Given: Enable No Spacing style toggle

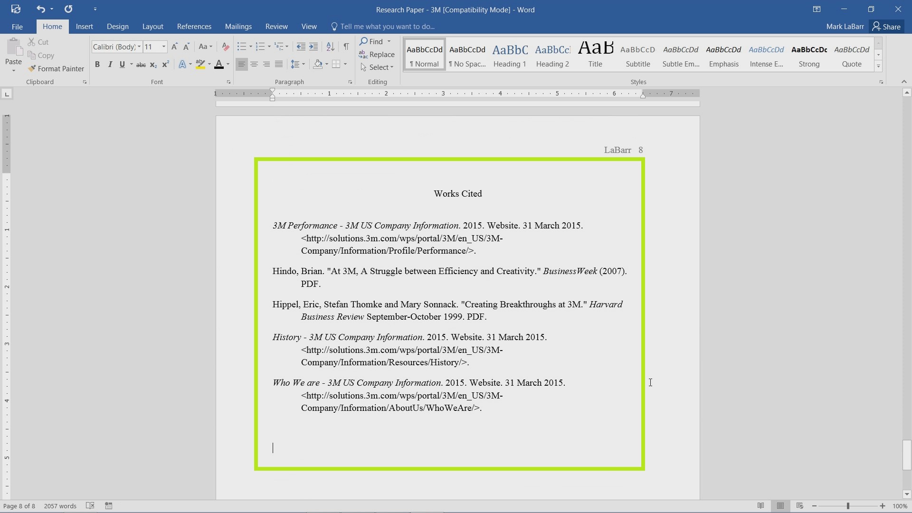Looking at the screenshot, I should click(x=467, y=56).
